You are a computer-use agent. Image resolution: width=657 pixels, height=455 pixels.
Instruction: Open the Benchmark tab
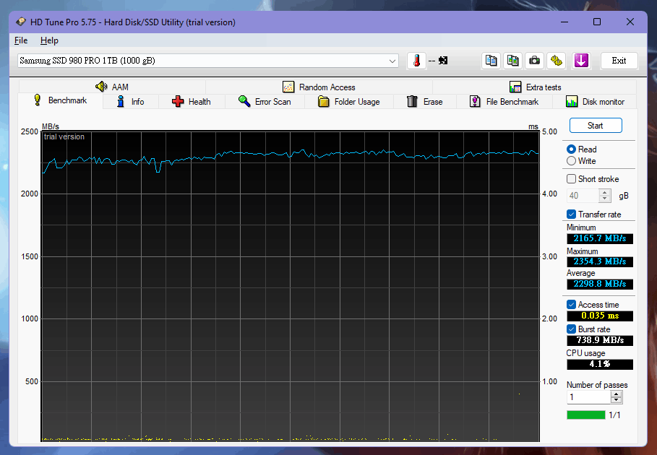pos(60,100)
